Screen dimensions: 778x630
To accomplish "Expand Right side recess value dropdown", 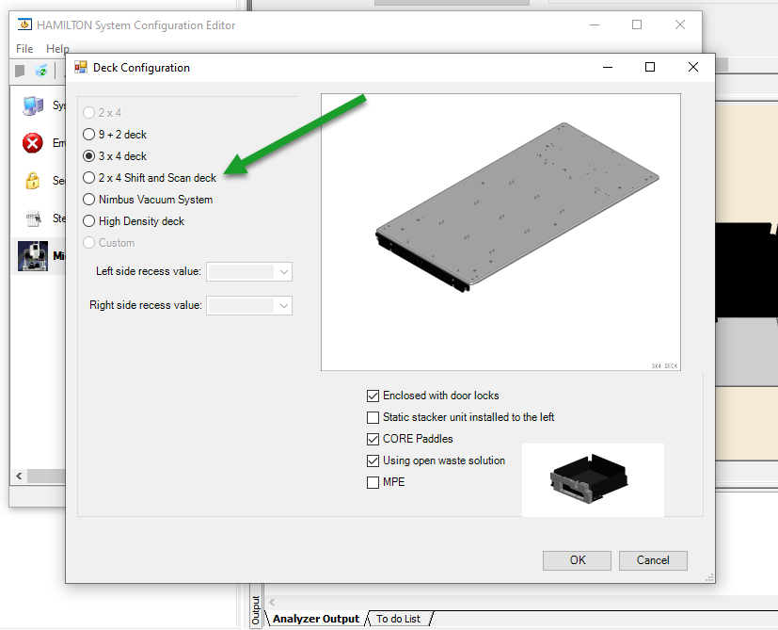I will (x=249, y=305).
